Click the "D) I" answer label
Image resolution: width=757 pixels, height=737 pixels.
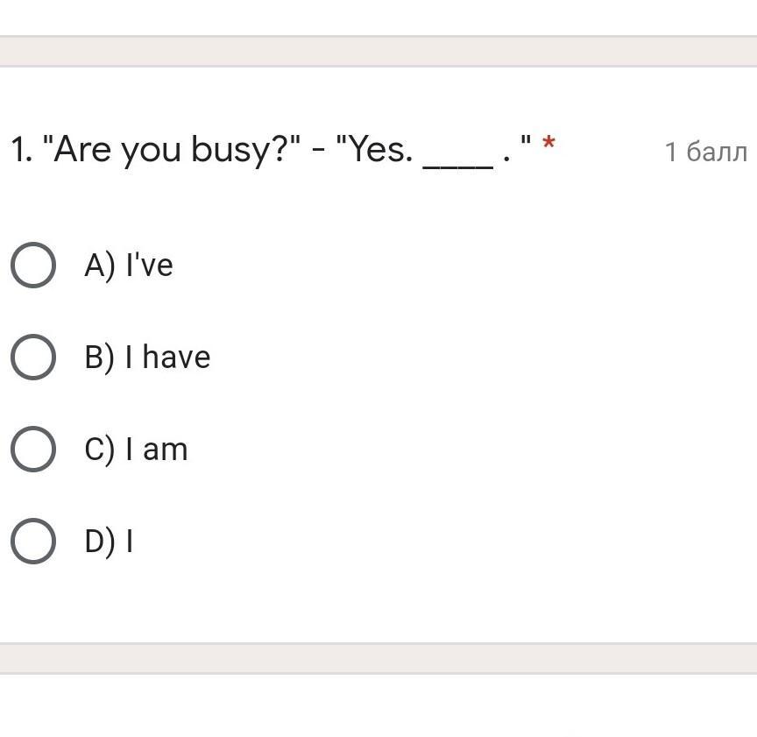[x=109, y=542]
